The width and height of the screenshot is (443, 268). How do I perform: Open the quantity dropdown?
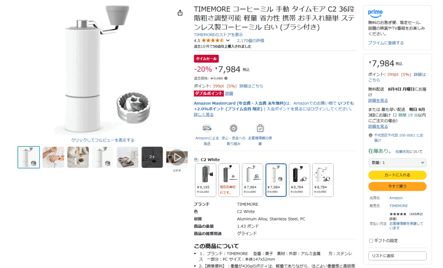[397, 163]
